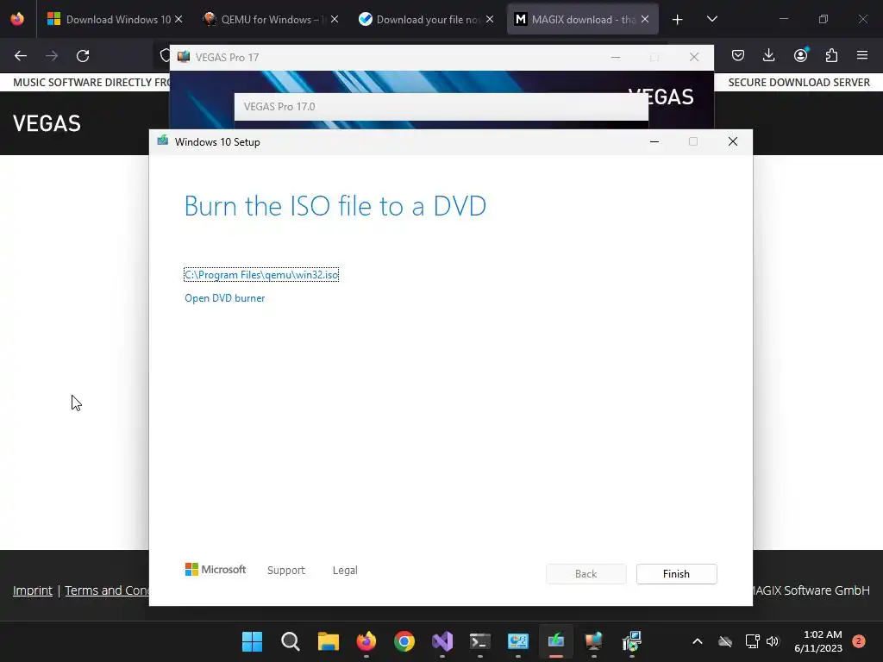
Task: Open the volume control in the system tray
Action: (773, 641)
